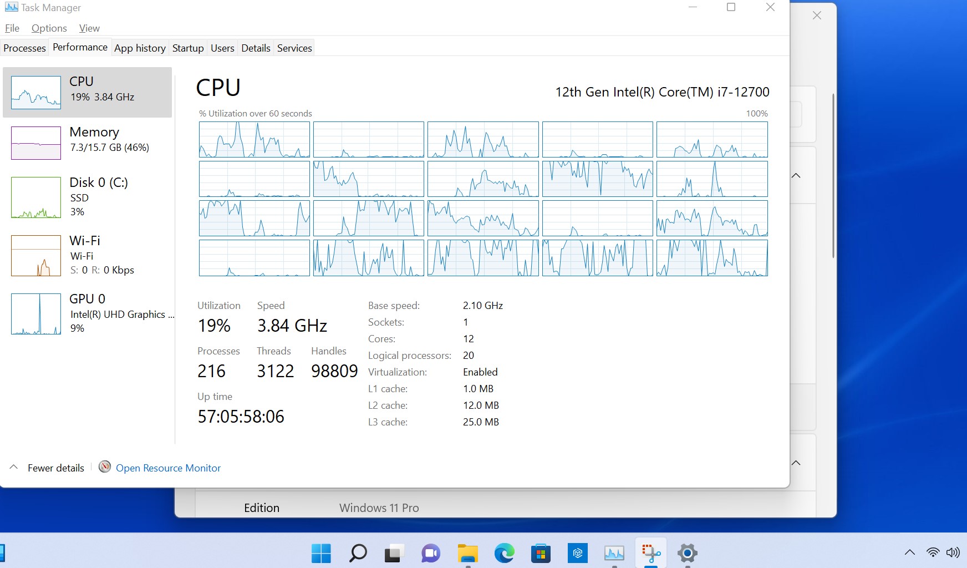The image size is (967, 568).
Task: Show the Details tab
Action: click(x=256, y=48)
